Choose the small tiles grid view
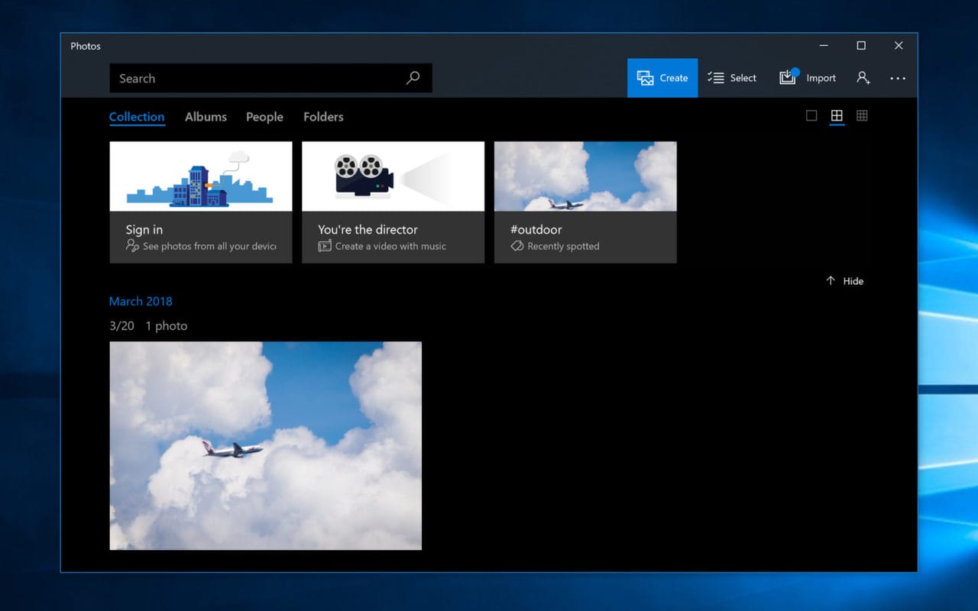This screenshot has width=978, height=611. 862,115
